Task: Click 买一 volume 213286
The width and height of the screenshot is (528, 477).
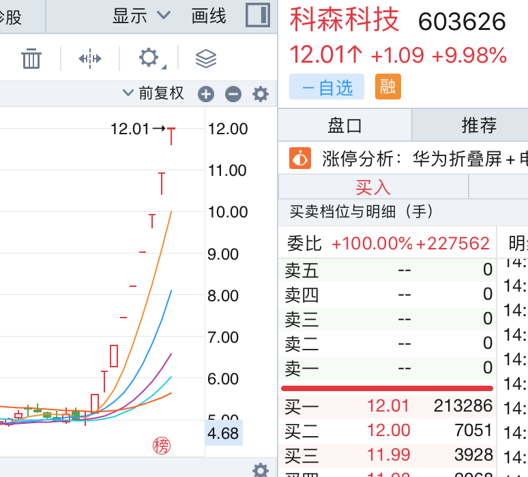Action: (463, 405)
